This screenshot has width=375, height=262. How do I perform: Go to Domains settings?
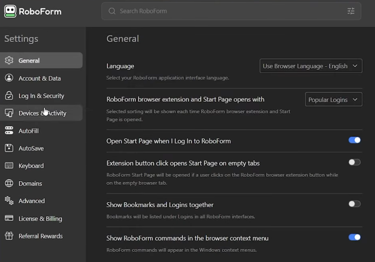click(x=41, y=183)
